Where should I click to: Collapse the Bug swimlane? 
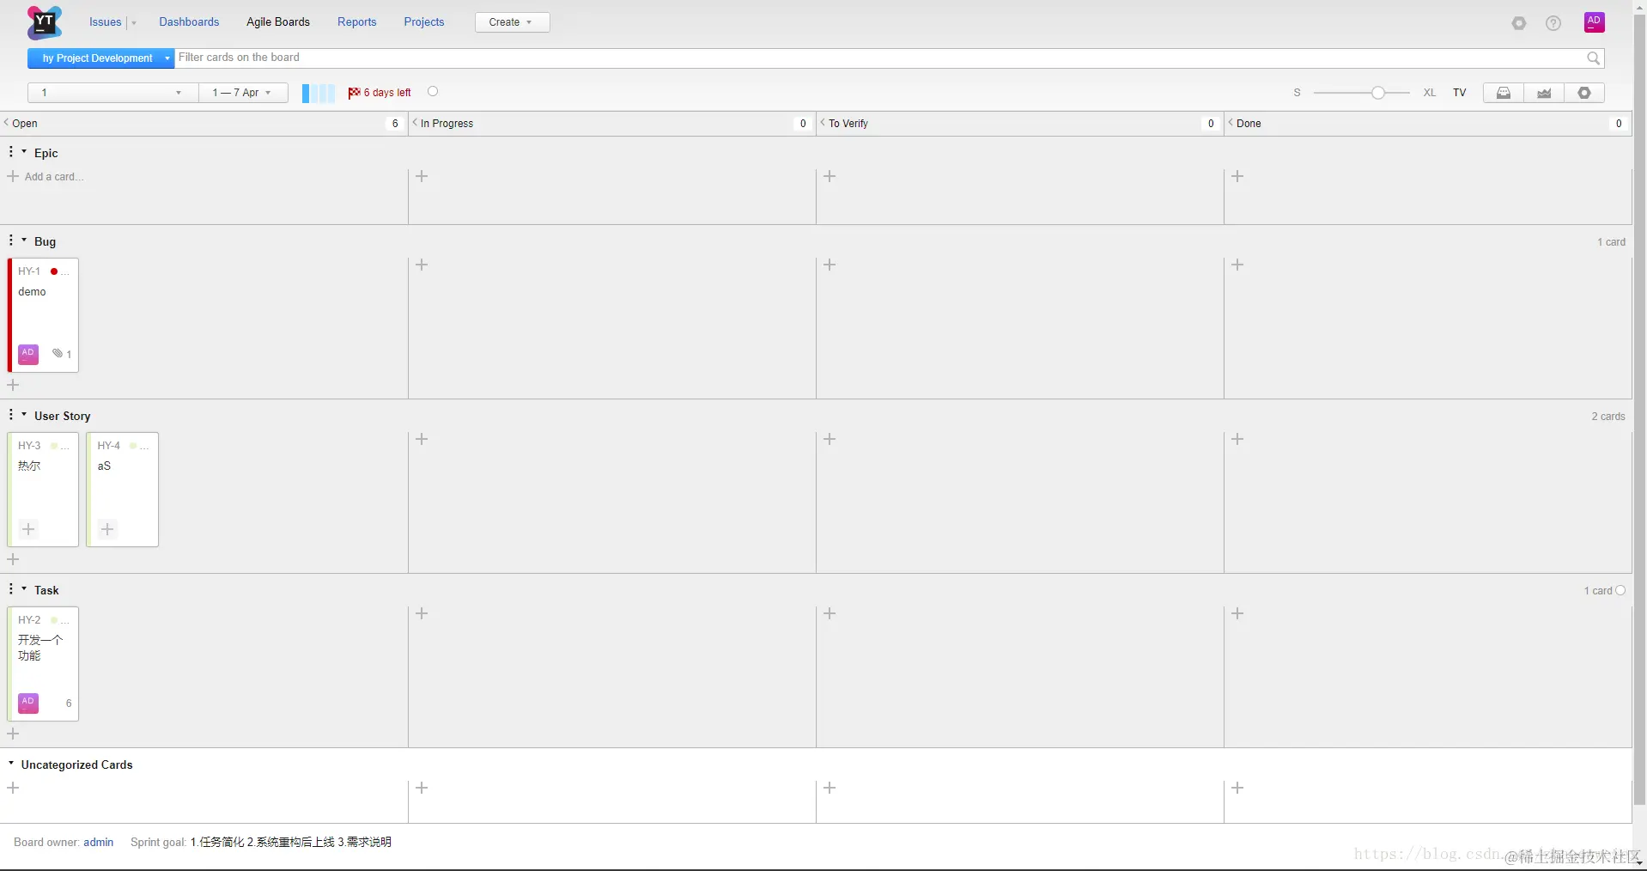(24, 240)
